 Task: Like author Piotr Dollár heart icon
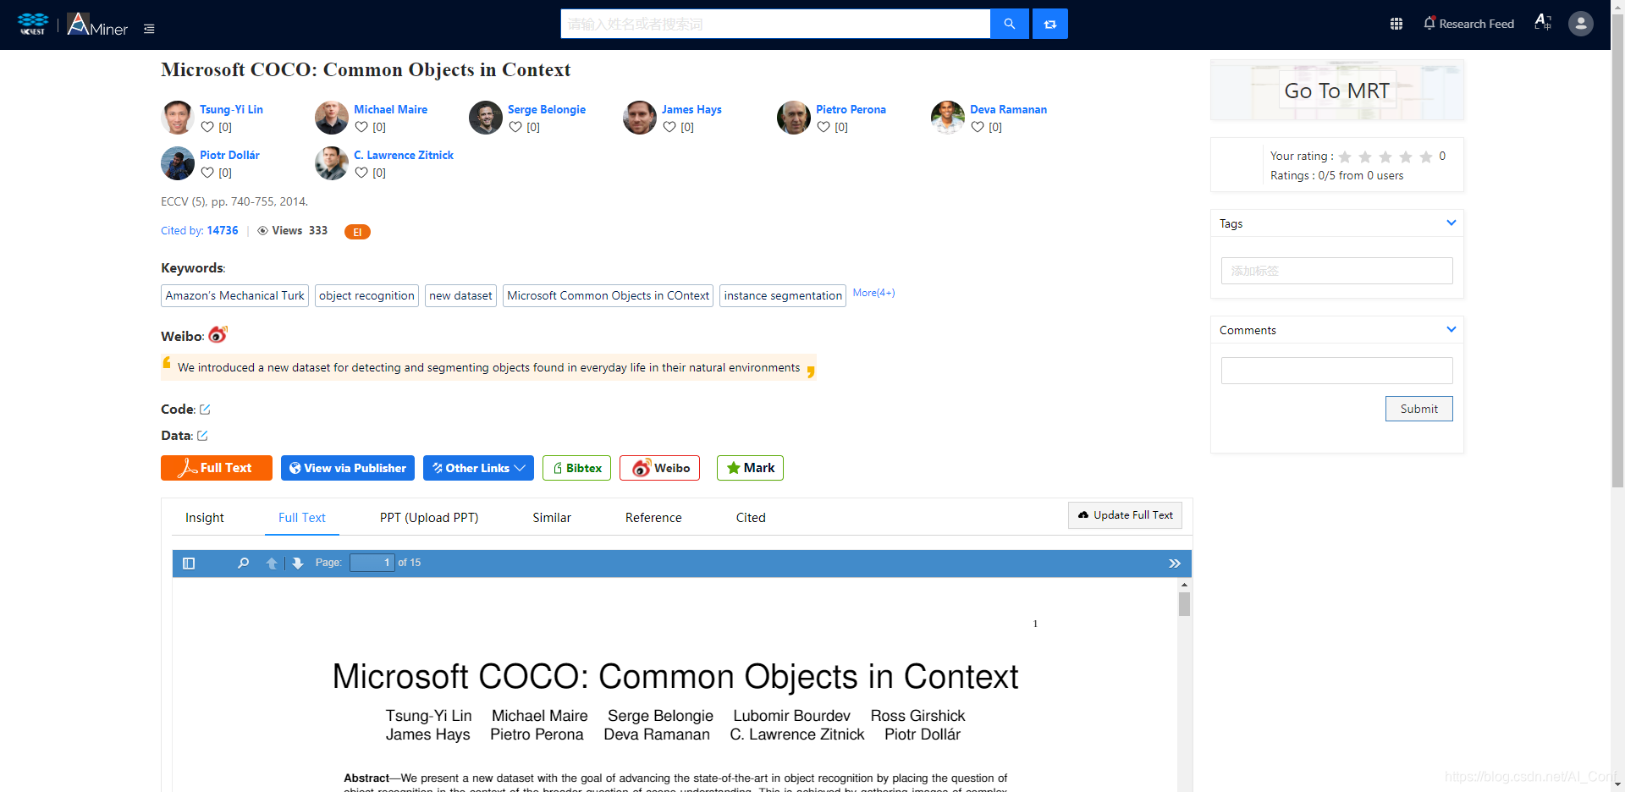(x=207, y=173)
